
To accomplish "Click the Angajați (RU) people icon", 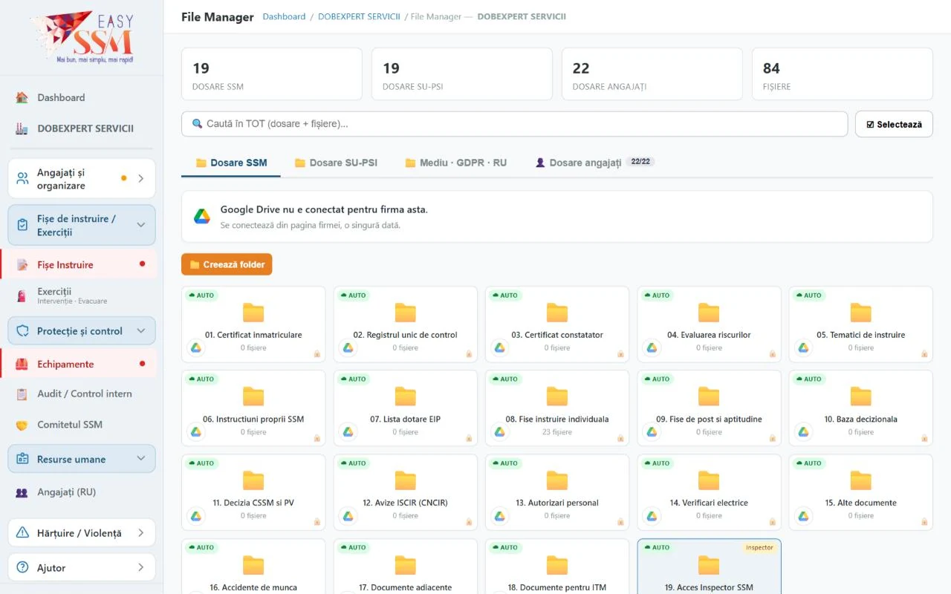I will coord(22,492).
